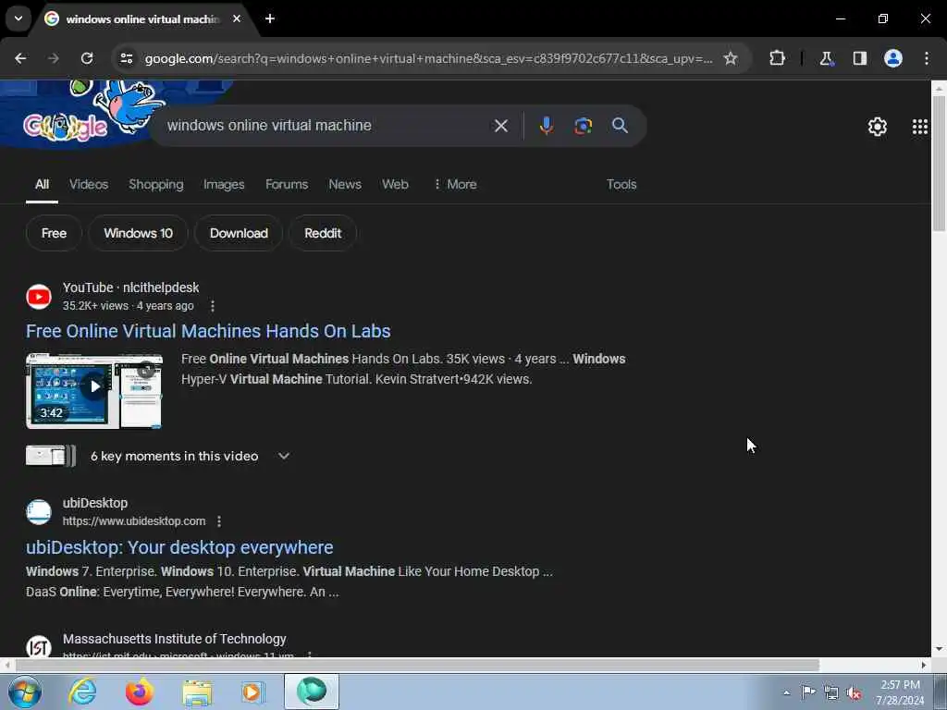Click the forward navigation arrow
This screenshot has width=947, height=710.
pos(54,58)
